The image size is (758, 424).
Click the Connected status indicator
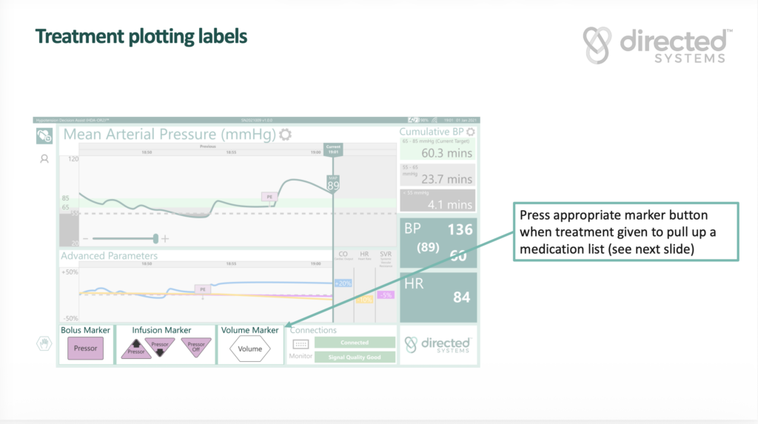pyautogui.click(x=355, y=343)
